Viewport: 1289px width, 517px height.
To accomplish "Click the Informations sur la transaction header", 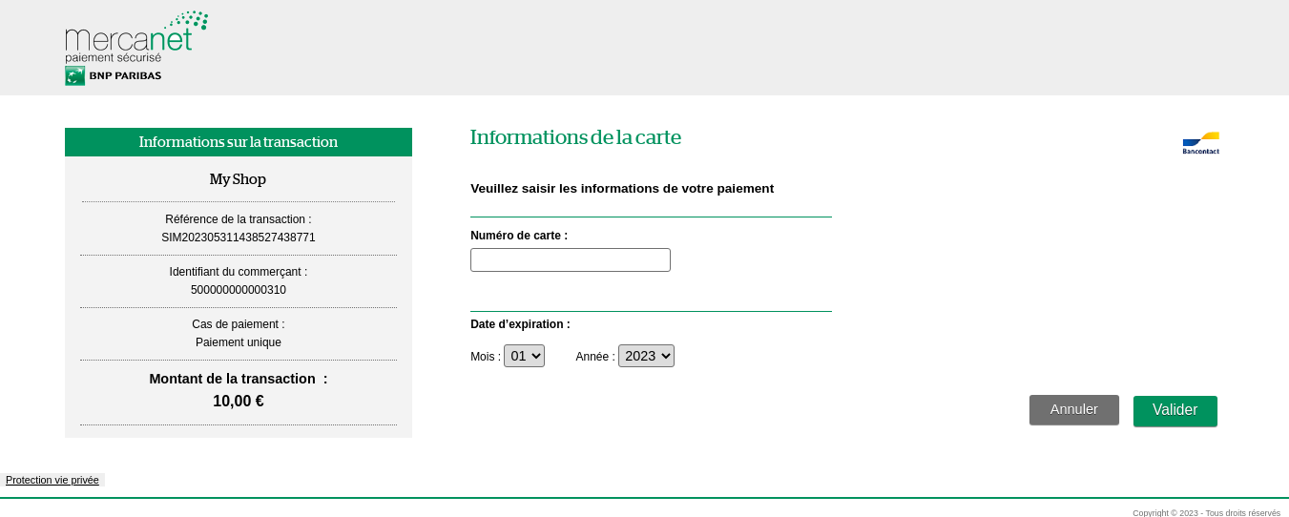I will point(239,142).
